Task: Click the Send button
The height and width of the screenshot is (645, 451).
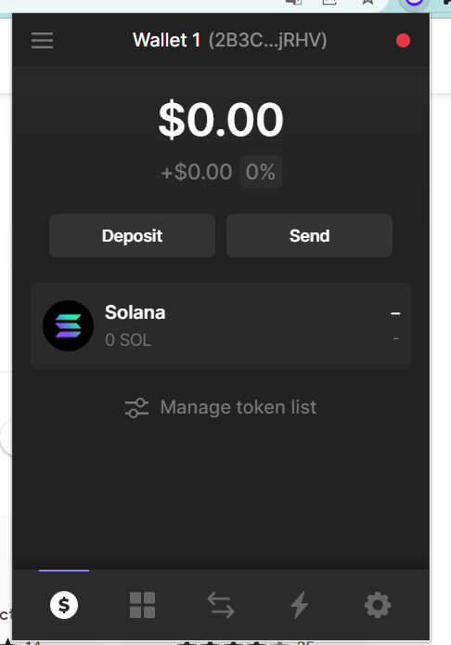Action: click(309, 236)
